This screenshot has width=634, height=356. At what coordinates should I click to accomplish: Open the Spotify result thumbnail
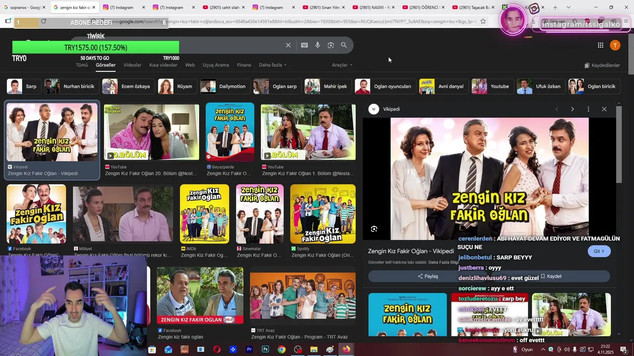coord(323,214)
